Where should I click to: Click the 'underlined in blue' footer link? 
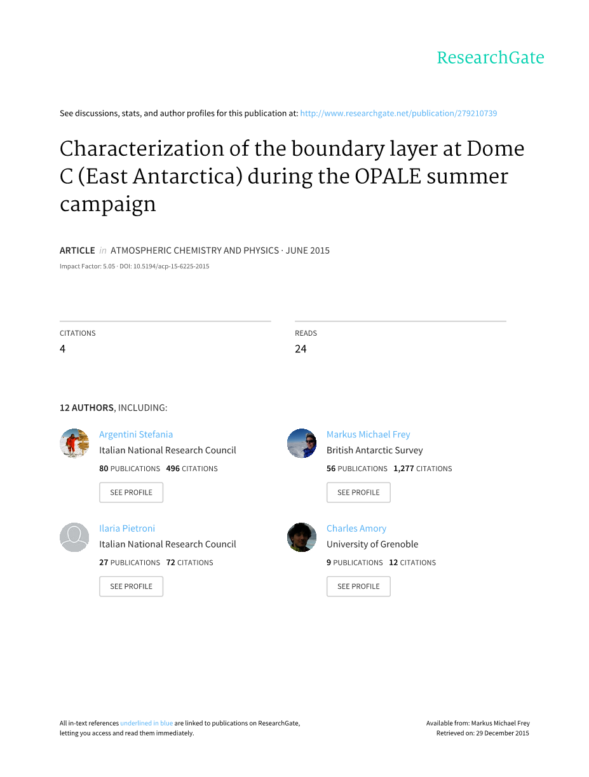[x=146, y=723]
